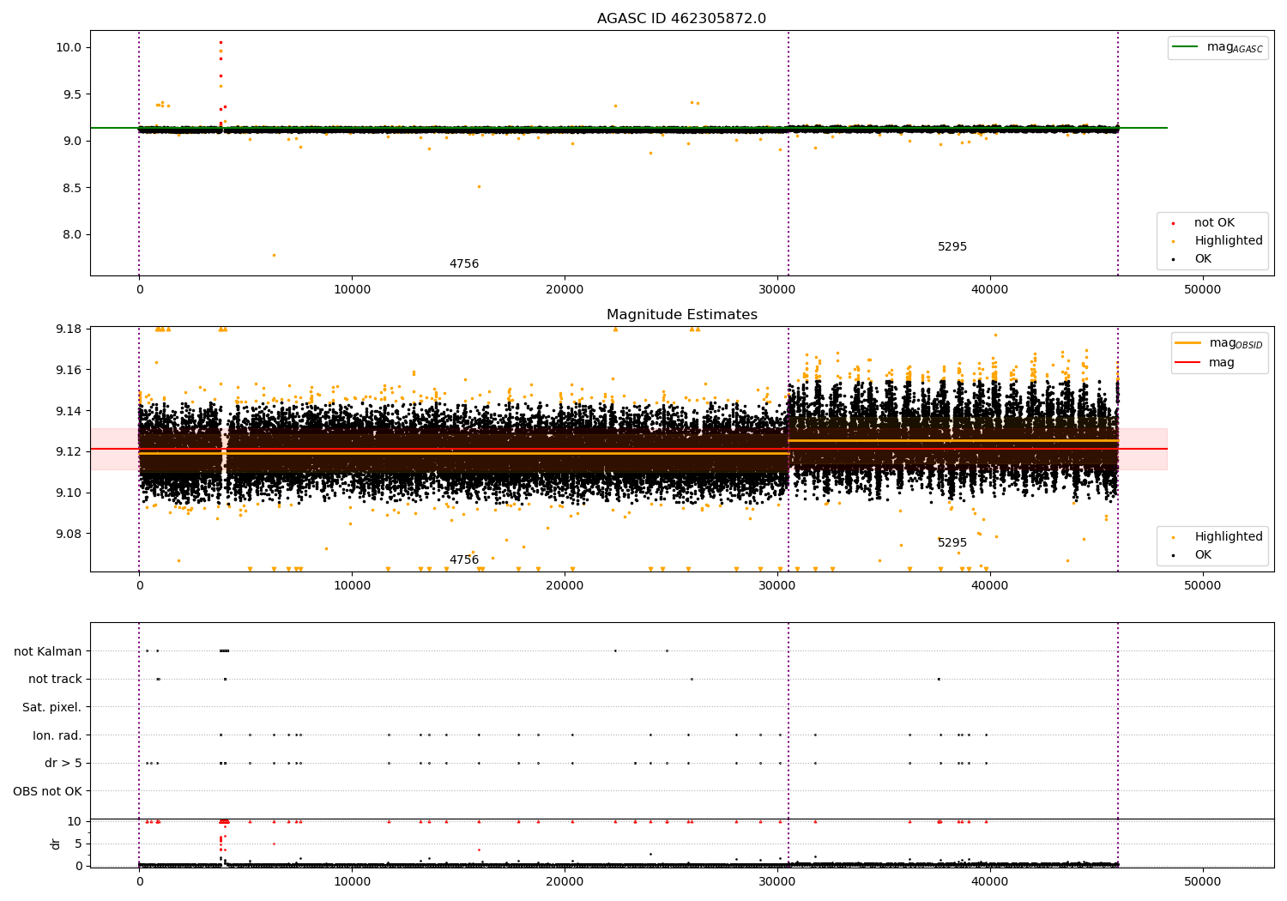The height and width of the screenshot is (901, 1287).
Task: Click the 'dr > 5' flag row label
Action: coord(63,764)
